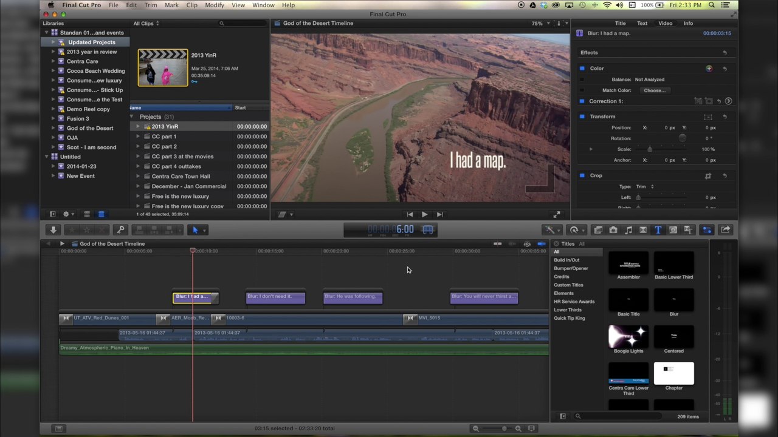Screen dimensions: 778x437
Task: Open the Effects browser icon
Action: pyautogui.click(x=598, y=230)
